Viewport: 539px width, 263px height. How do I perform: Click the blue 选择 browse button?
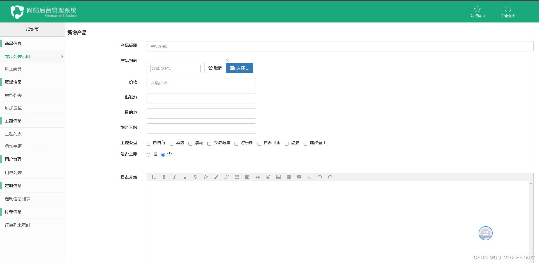point(240,68)
